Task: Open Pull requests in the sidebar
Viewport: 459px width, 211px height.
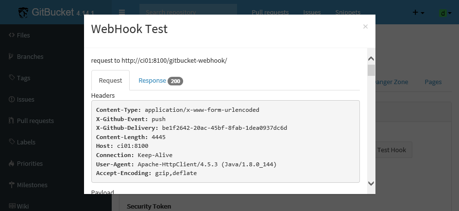Action: [x=35, y=121]
